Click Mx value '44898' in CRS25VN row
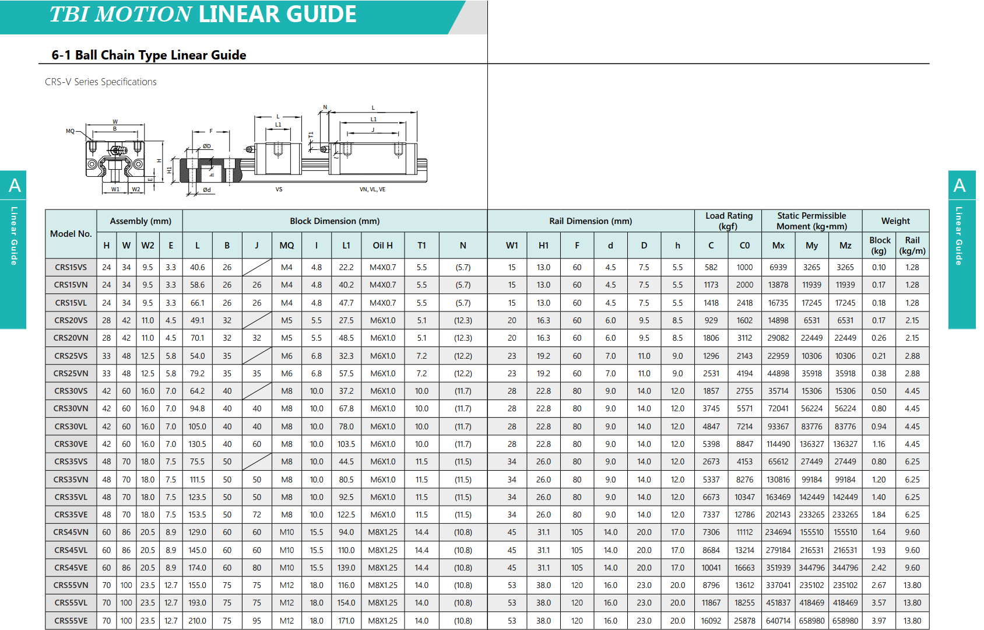Image resolution: width=984 pixels, height=630 pixels. pyautogui.click(x=778, y=373)
